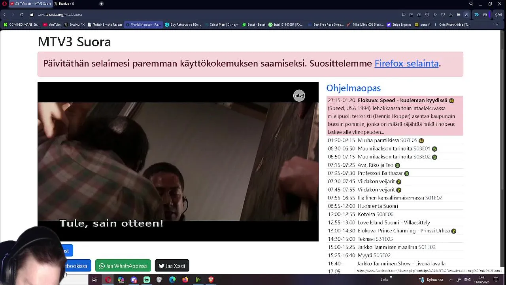Open the Twitch Emote Resizer bookmark
Screen dimensions: 506x285
click(x=105, y=25)
